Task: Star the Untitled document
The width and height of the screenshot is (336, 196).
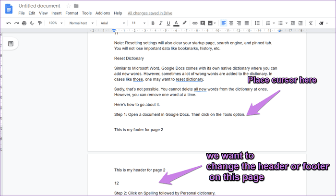Action: [68, 6]
